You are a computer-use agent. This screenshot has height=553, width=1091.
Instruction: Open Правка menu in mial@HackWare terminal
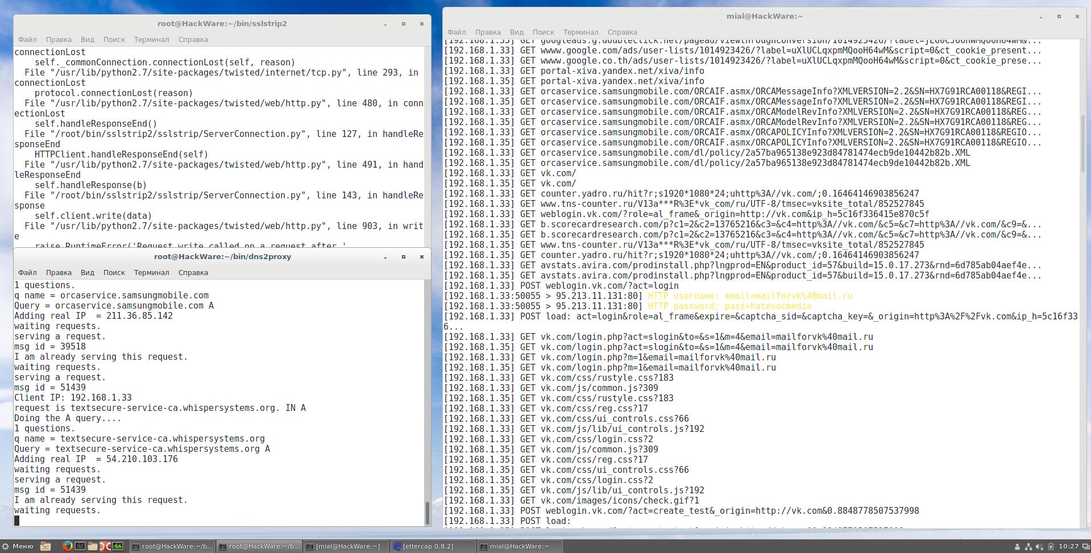tap(487, 32)
